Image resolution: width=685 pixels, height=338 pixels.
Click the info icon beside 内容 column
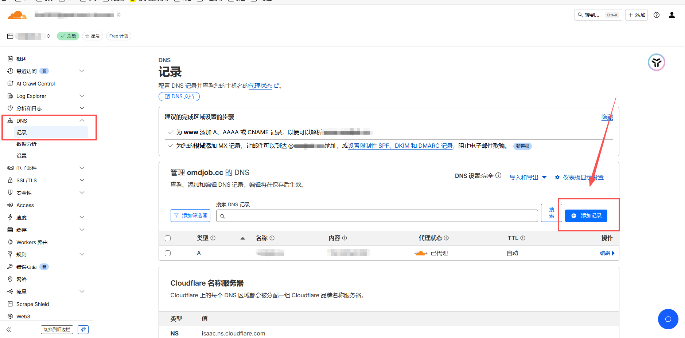click(x=345, y=238)
